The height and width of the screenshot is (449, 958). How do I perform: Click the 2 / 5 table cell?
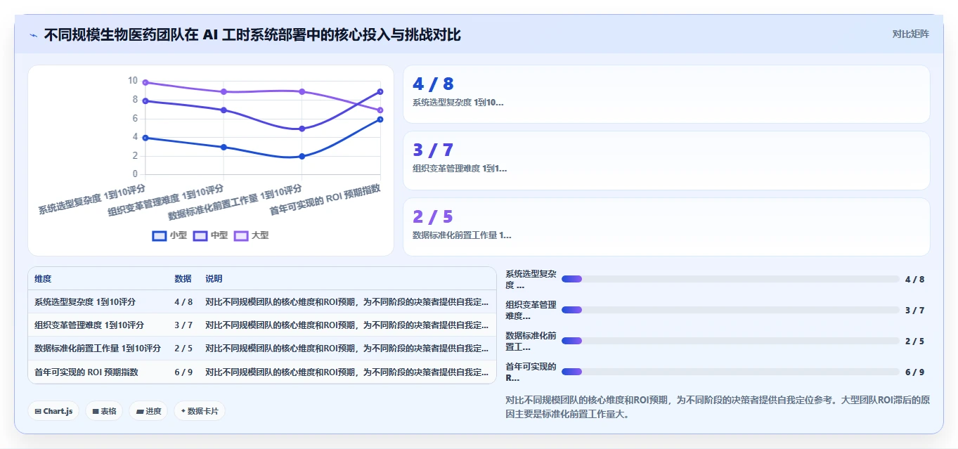click(x=183, y=349)
